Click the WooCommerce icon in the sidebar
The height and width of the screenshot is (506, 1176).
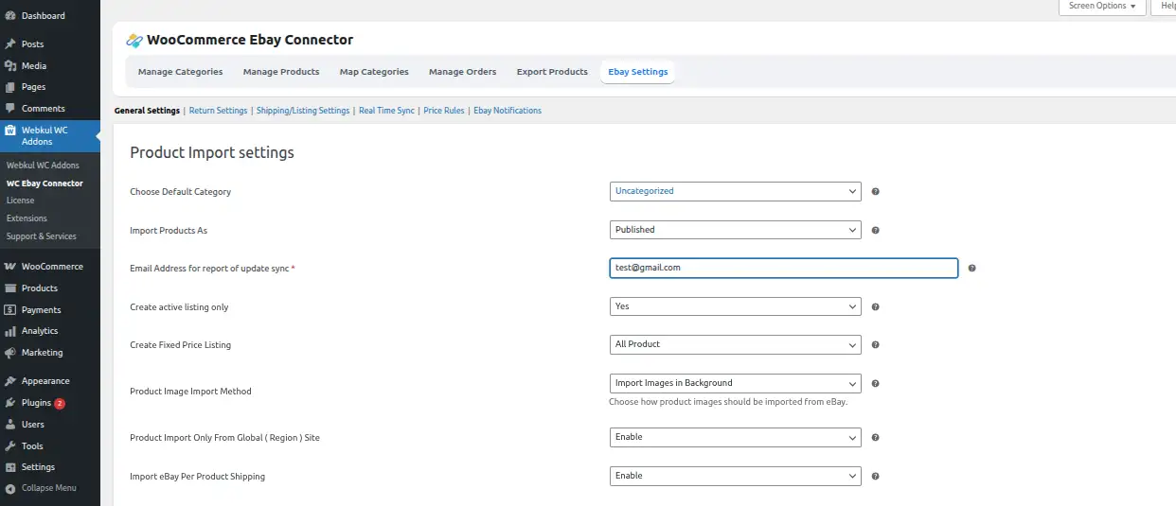click(x=10, y=267)
